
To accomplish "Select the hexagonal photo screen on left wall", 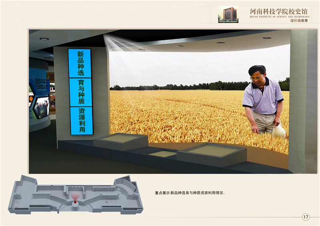I will tap(41, 107).
